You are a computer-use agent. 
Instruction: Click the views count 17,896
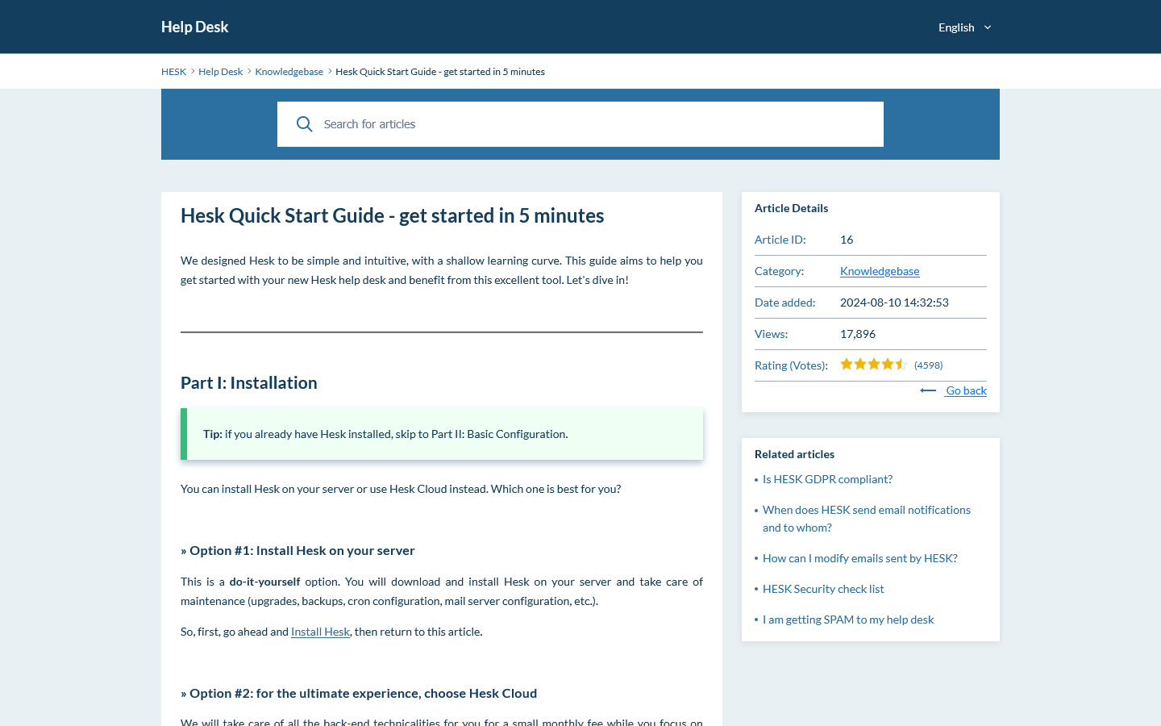point(858,334)
